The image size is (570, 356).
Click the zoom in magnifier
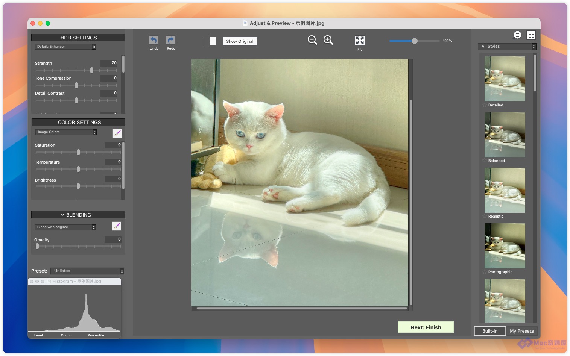pyautogui.click(x=328, y=40)
